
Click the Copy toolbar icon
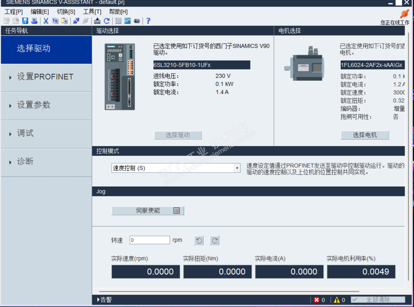pyautogui.click(x=55, y=21)
